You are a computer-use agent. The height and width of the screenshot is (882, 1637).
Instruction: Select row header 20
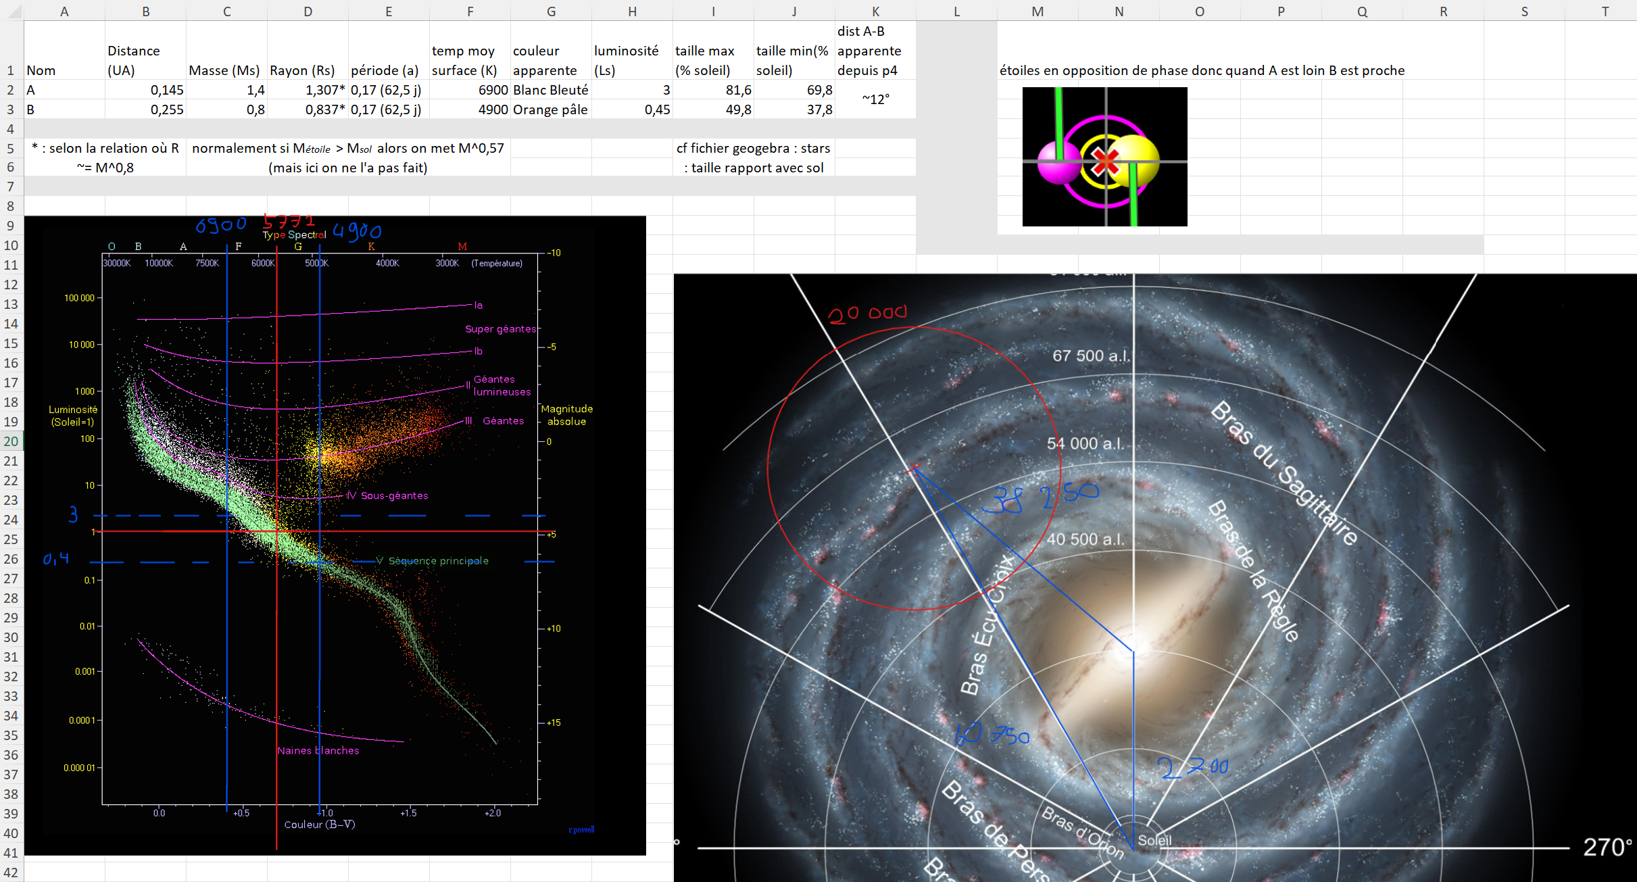tap(11, 441)
